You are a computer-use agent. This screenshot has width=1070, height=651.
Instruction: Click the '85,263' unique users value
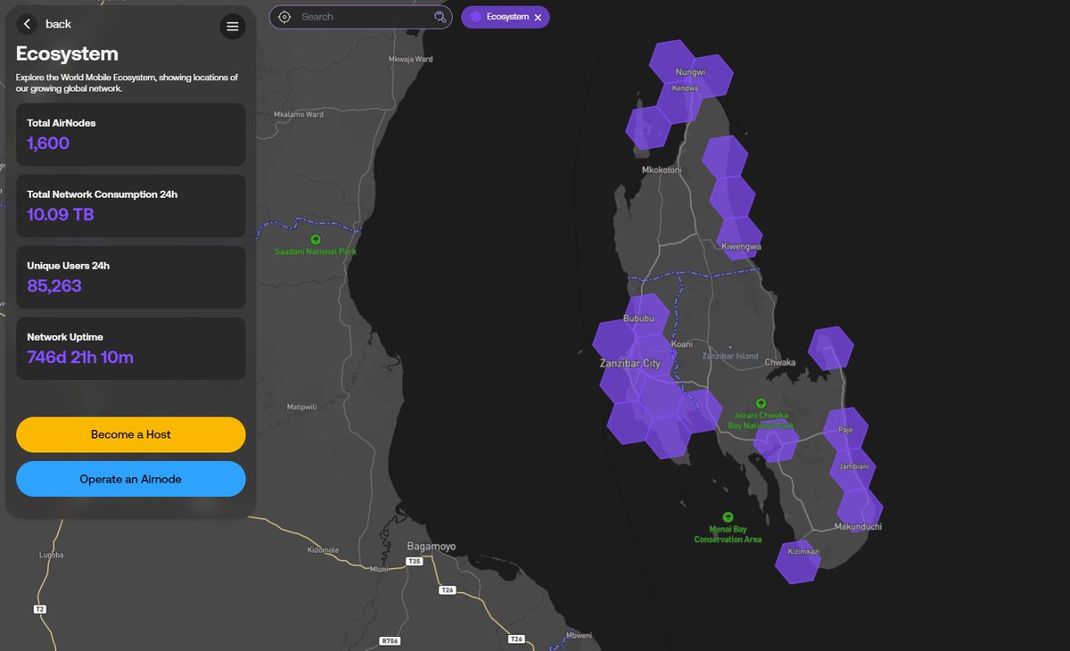54,286
